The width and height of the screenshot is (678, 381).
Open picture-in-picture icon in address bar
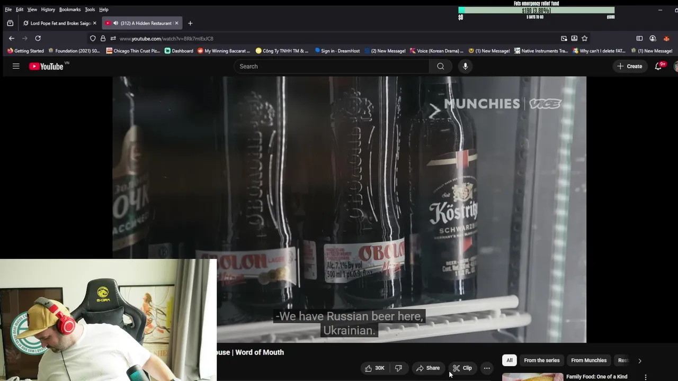click(x=564, y=38)
